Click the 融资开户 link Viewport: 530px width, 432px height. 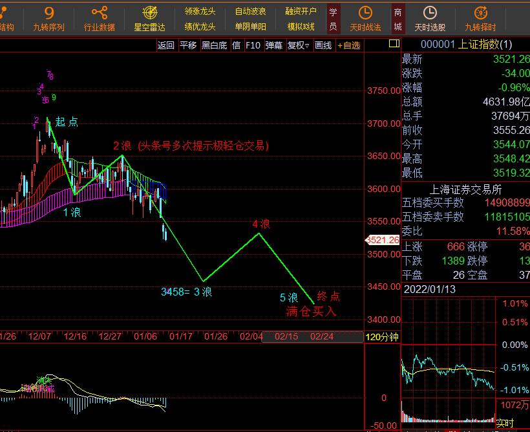pyautogui.click(x=301, y=11)
